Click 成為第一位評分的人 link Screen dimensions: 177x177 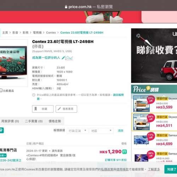click(x=46, y=58)
